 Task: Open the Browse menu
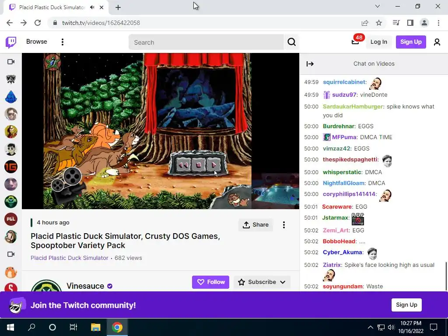click(37, 42)
